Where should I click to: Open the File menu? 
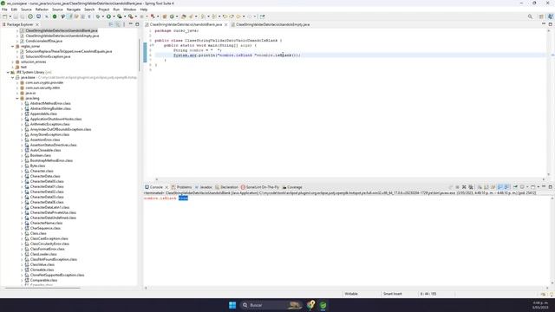pos(4,10)
